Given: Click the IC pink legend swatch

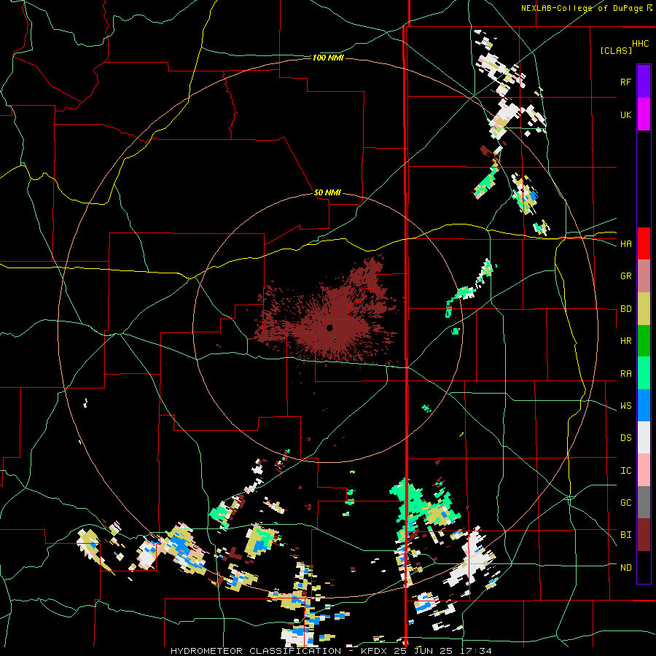Looking at the screenshot, I should [x=644, y=470].
